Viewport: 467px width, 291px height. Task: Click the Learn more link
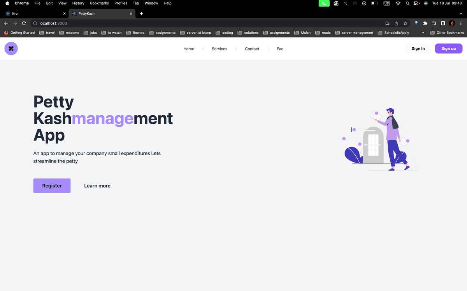pyautogui.click(x=97, y=186)
